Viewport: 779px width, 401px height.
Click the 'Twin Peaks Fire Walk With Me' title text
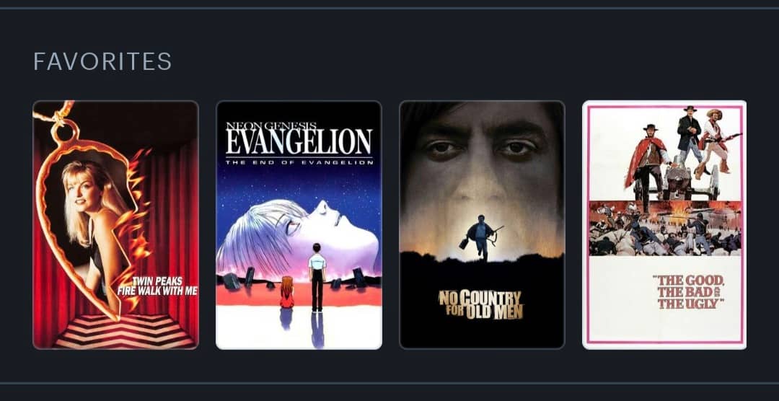pos(158,287)
